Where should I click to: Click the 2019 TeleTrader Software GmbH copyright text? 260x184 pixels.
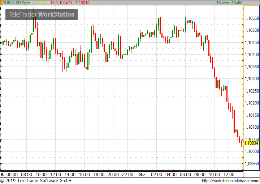pyautogui.click(x=36, y=181)
